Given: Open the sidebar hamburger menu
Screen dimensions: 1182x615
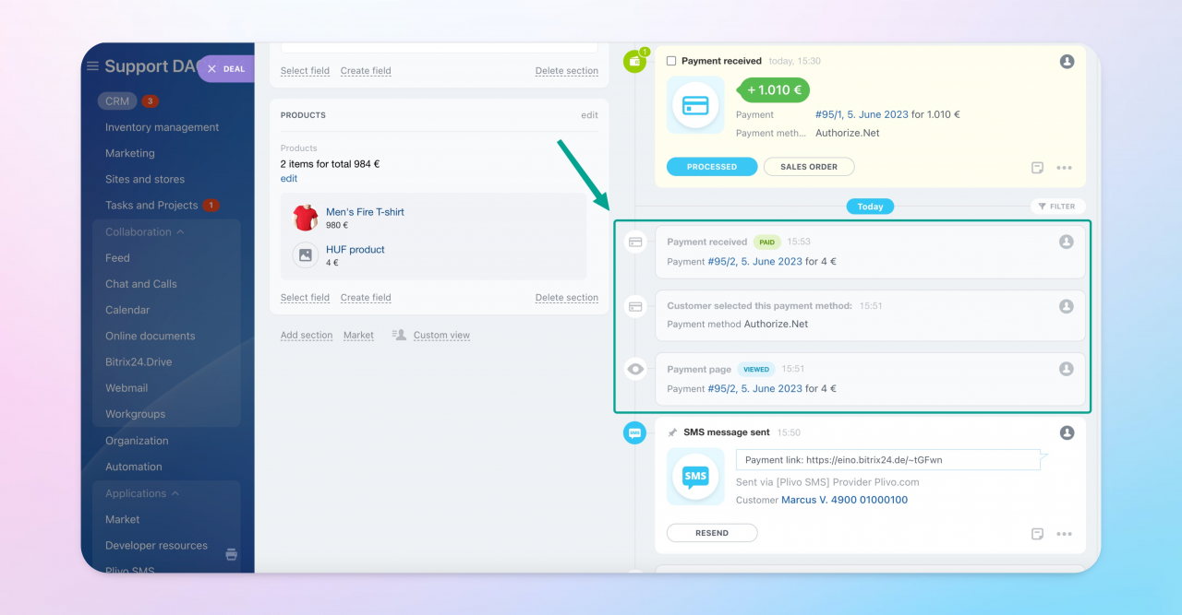Looking at the screenshot, I should coord(92,65).
